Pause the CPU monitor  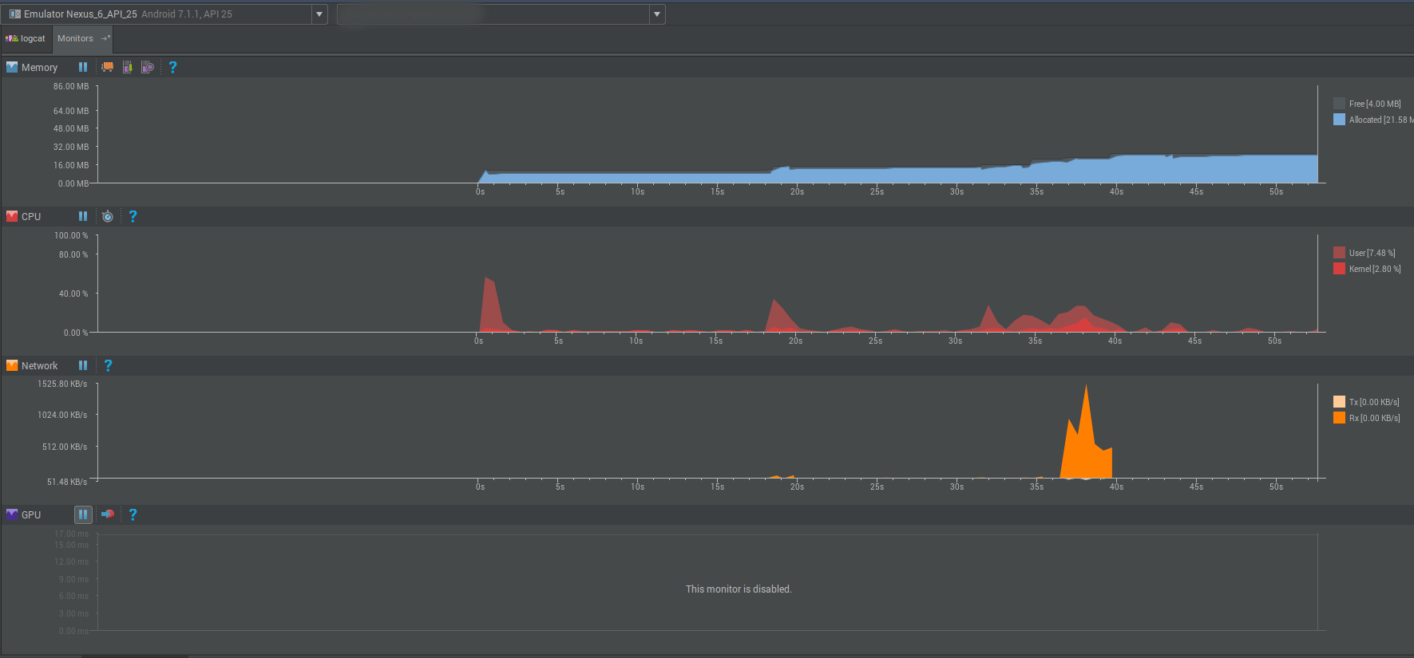pos(83,216)
